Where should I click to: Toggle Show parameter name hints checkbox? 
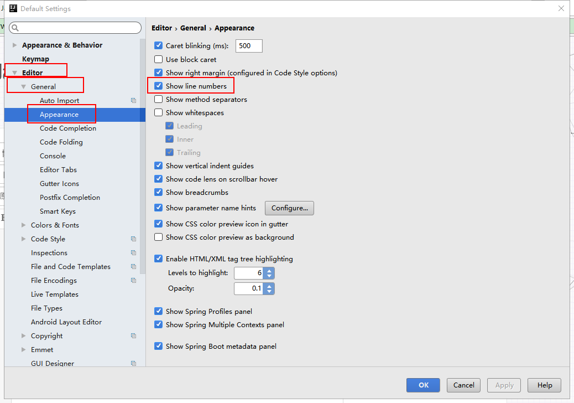click(x=159, y=208)
